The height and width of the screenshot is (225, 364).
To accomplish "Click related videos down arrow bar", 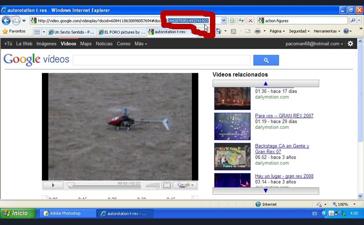I will [266, 191].
